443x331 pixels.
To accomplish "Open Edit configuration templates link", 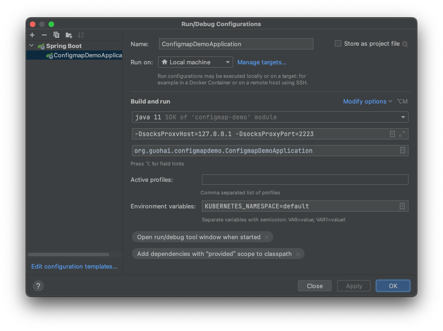I will coord(74,266).
